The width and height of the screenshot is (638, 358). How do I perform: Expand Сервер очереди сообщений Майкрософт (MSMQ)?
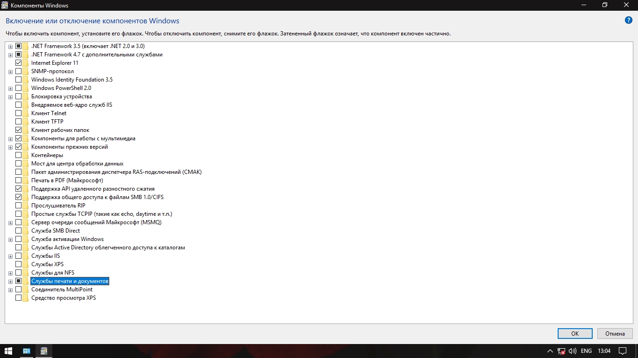tap(10, 223)
